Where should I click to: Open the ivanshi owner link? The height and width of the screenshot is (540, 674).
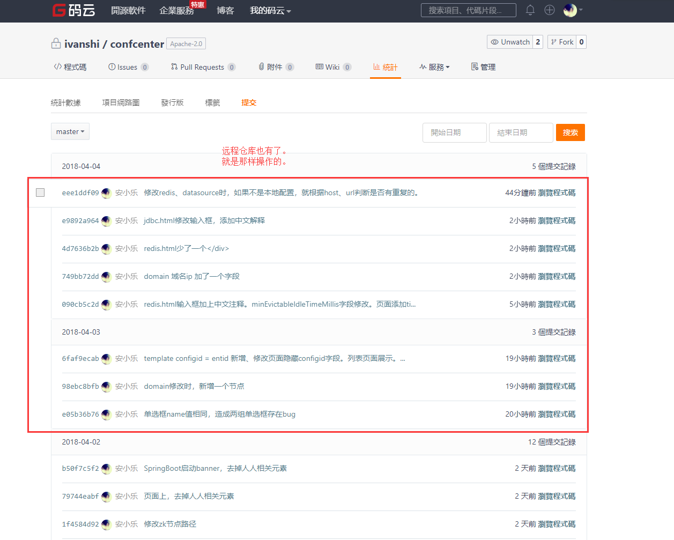click(x=82, y=44)
